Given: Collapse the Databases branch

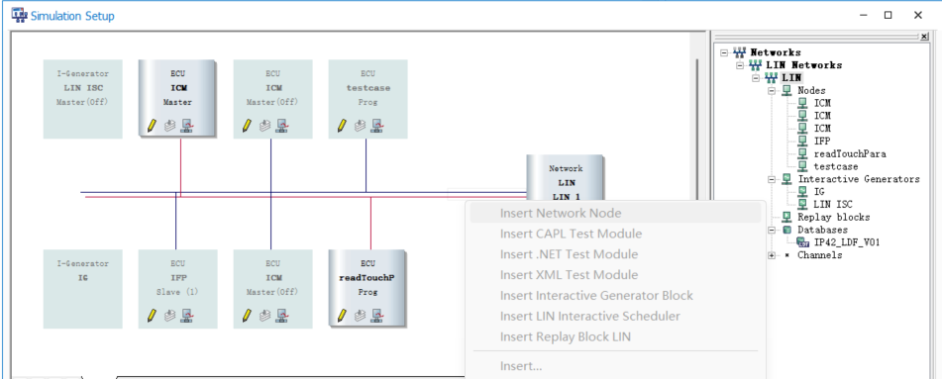Looking at the screenshot, I should click(x=772, y=230).
